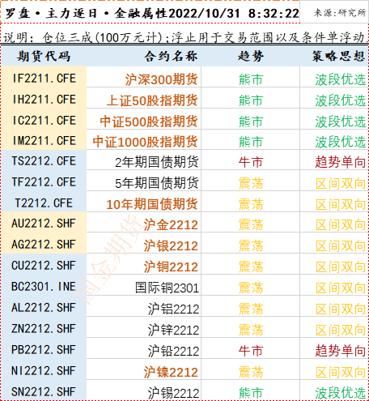Click the code cell T2212.CFE

coord(44,203)
